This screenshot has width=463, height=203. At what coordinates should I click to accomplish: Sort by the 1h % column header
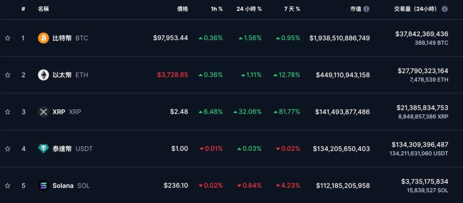[217, 9]
